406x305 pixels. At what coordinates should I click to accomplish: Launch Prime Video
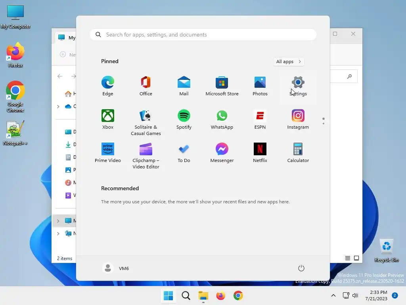pos(108,153)
